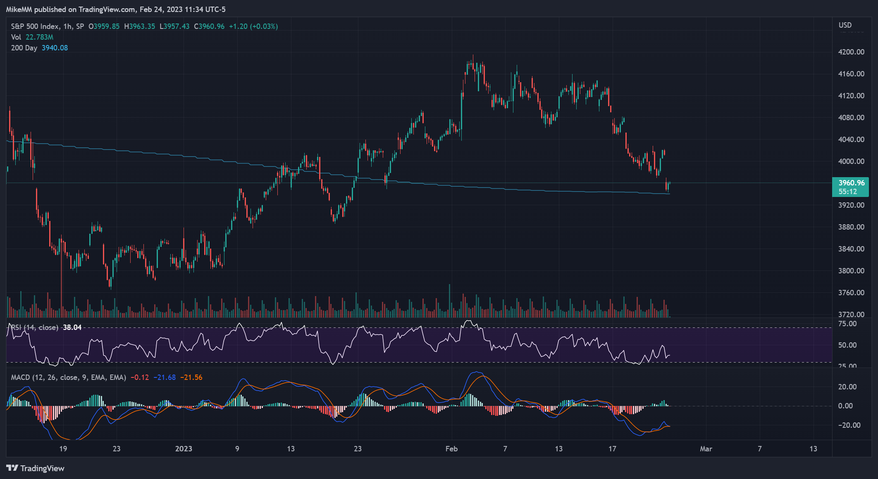Viewport: 878px width, 479px height.
Task: Click the RSI value 38.04
Action: [x=72, y=327]
